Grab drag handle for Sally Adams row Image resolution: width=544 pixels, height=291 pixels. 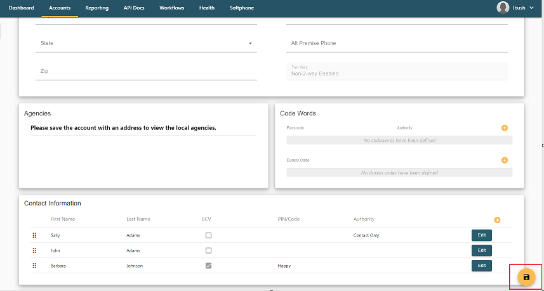click(x=34, y=235)
